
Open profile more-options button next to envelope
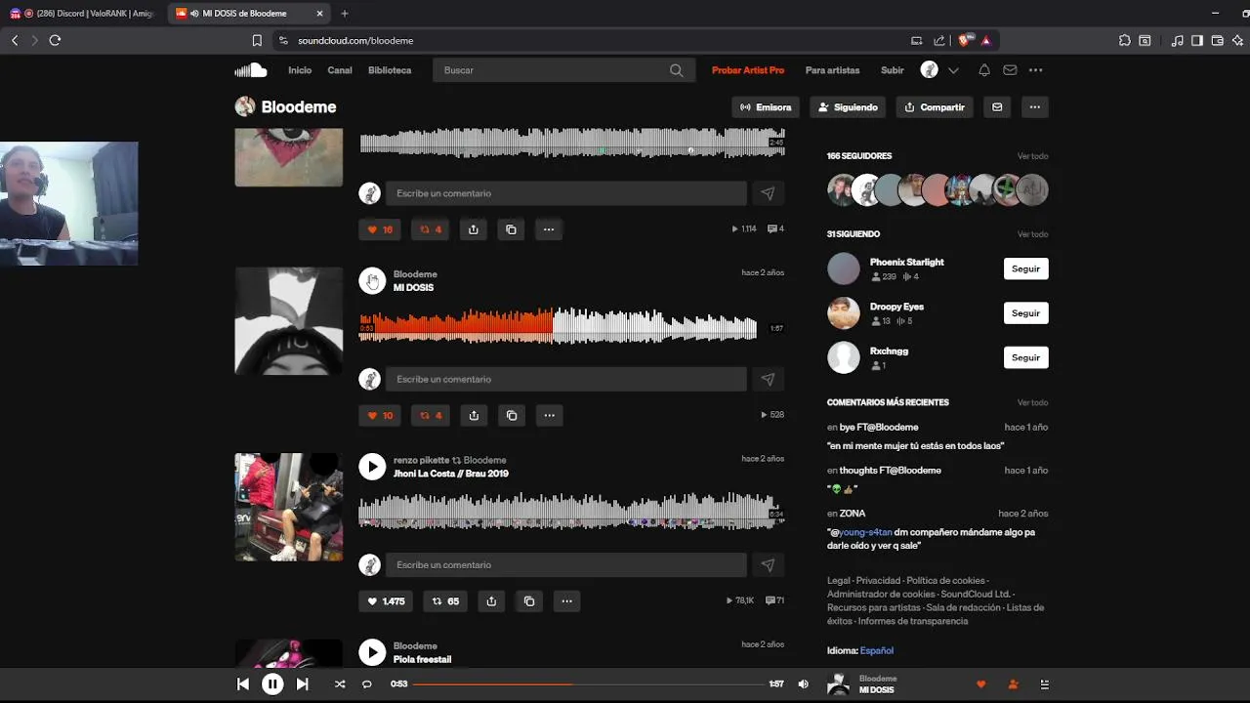pyautogui.click(x=1034, y=107)
